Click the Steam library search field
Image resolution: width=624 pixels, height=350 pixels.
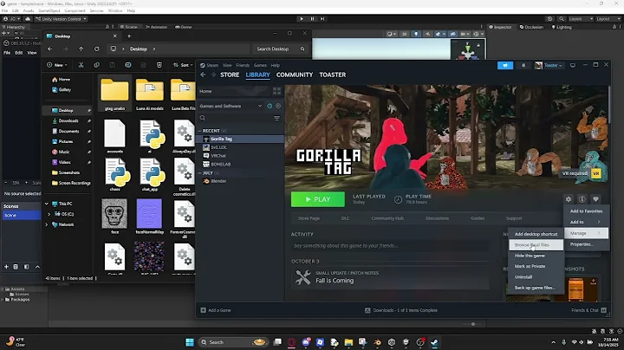(x=235, y=118)
